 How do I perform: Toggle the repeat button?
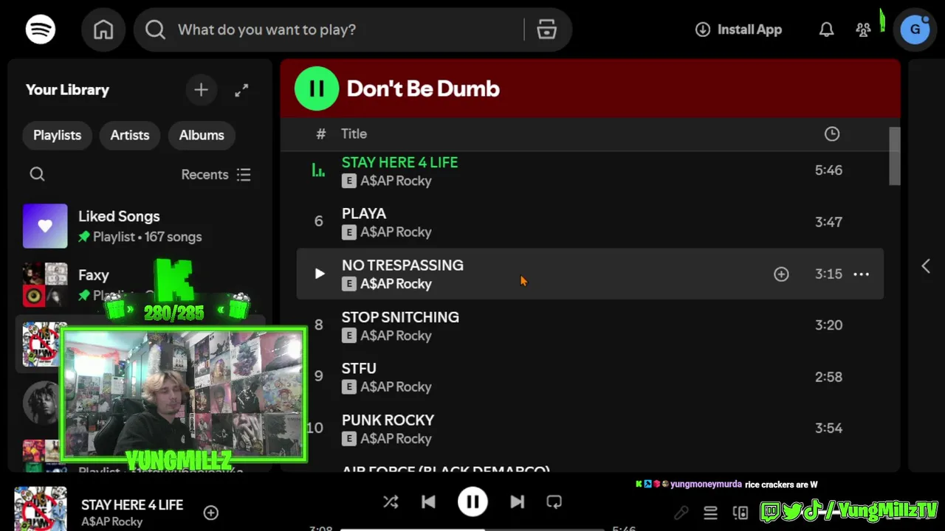(554, 502)
